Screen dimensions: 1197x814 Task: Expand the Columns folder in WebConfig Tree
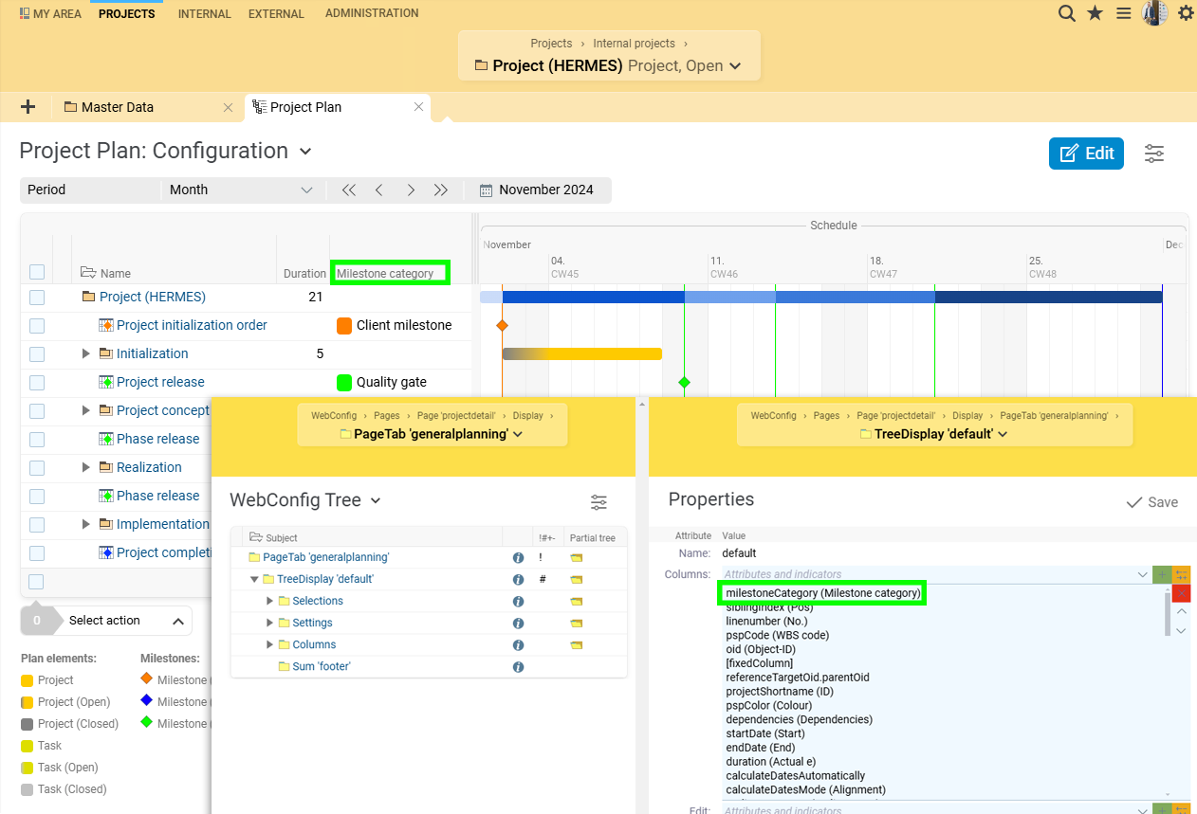tap(269, 644)
